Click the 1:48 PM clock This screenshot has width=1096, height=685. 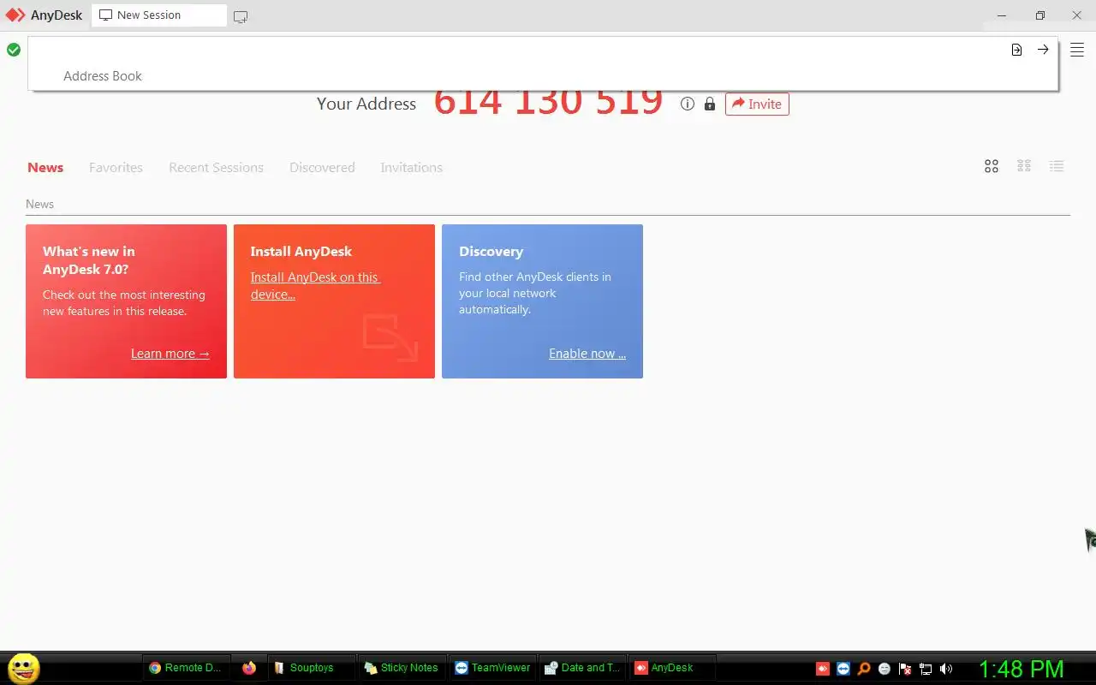tap(1021, 669)
